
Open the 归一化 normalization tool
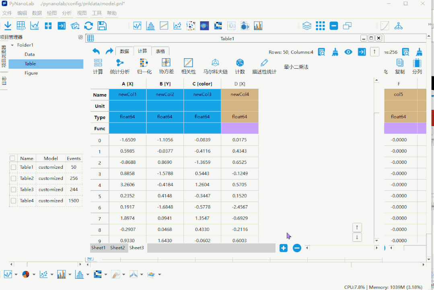click(144, 67)
